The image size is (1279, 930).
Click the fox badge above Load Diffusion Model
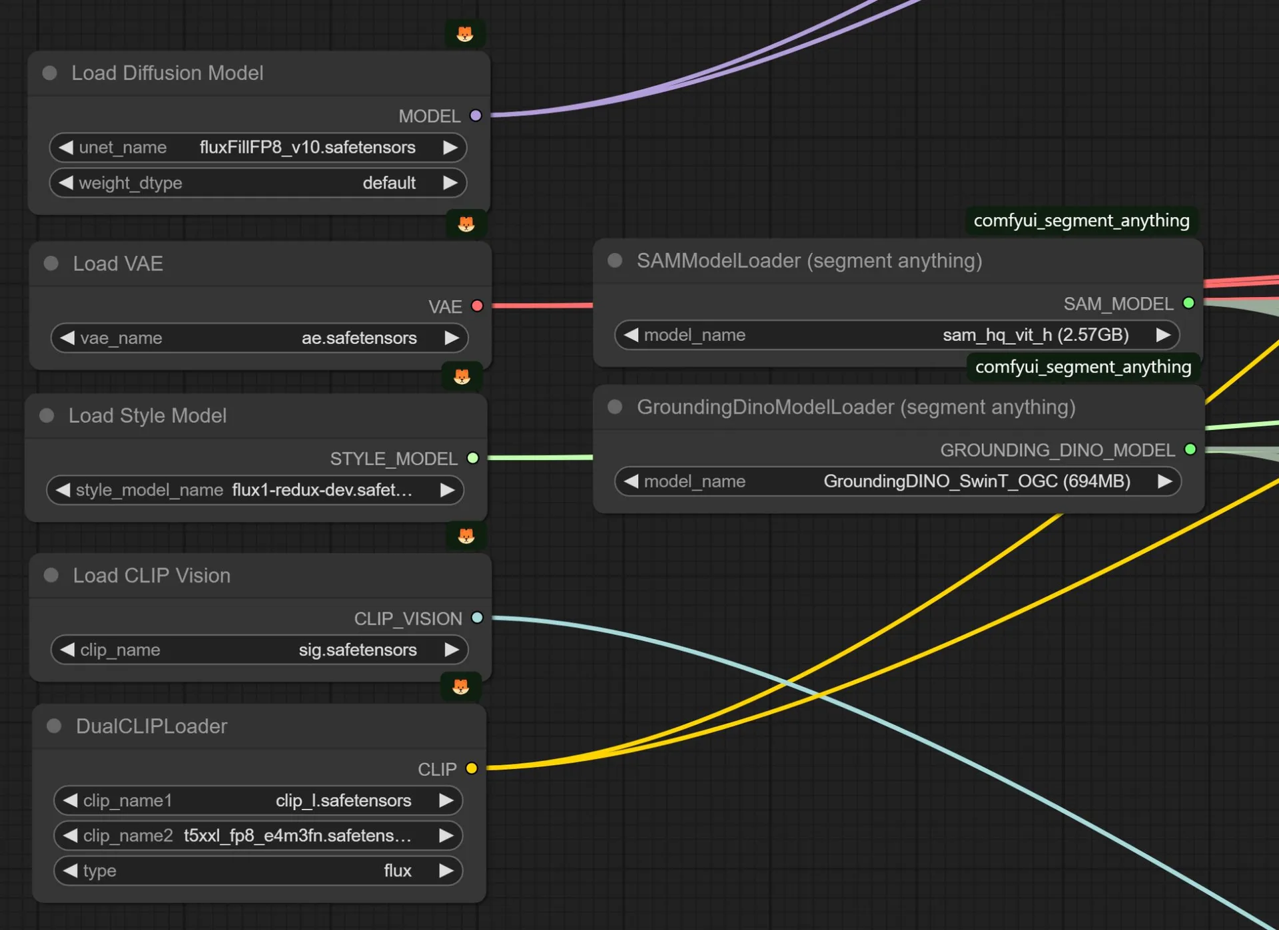point(465,34)
